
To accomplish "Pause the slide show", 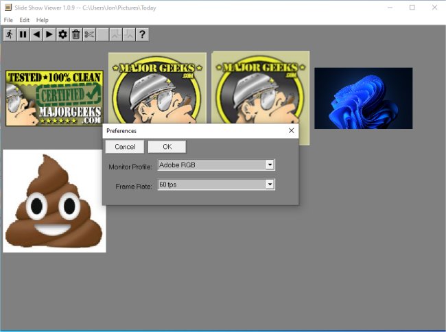I will tap(23, 35).
